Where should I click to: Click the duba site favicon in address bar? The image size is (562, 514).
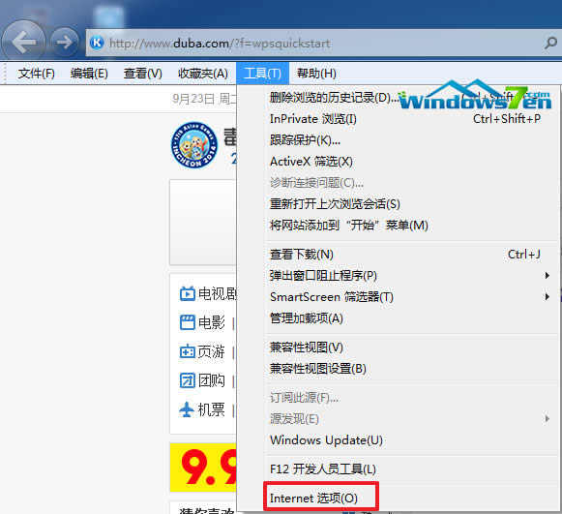click(x=97, y=43)
